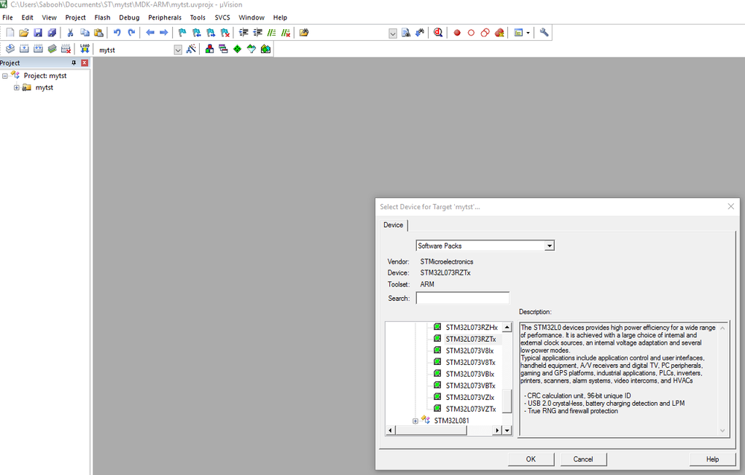Cut selection with scissors icon
Image resolution: width=745 pixels, height=475 pixels.
(70, 33)
